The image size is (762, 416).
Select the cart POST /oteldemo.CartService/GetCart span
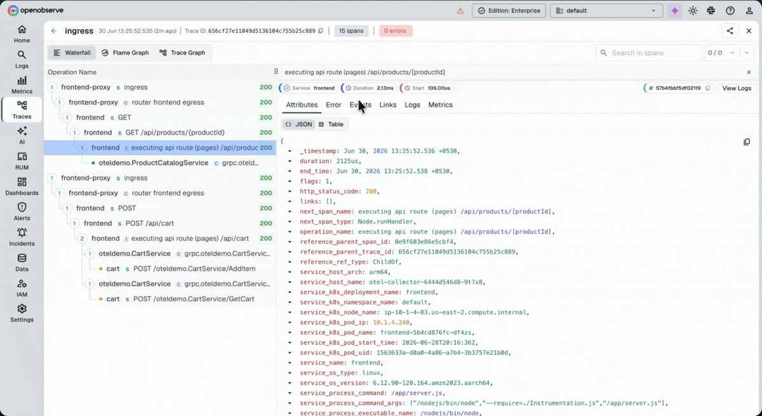160,299
